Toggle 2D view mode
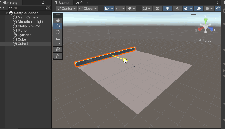 point(157,9)
